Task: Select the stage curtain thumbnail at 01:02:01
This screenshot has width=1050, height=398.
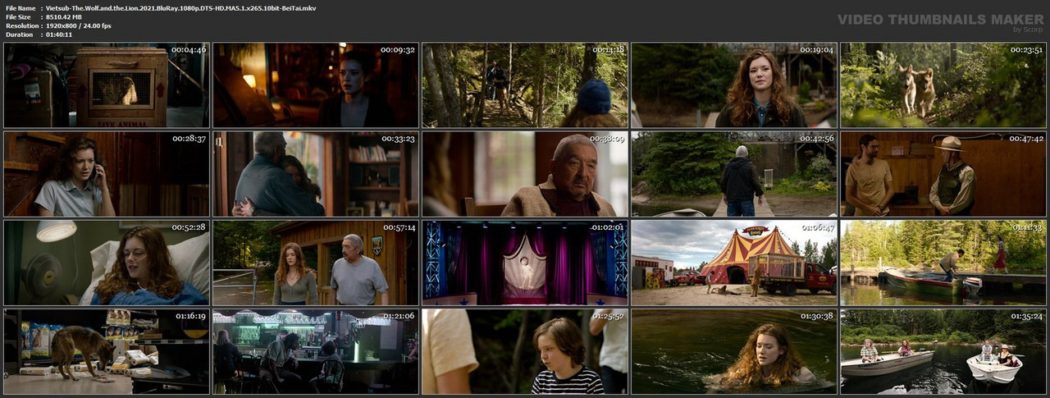Action: pyautogui.click(x=525, y=263)
